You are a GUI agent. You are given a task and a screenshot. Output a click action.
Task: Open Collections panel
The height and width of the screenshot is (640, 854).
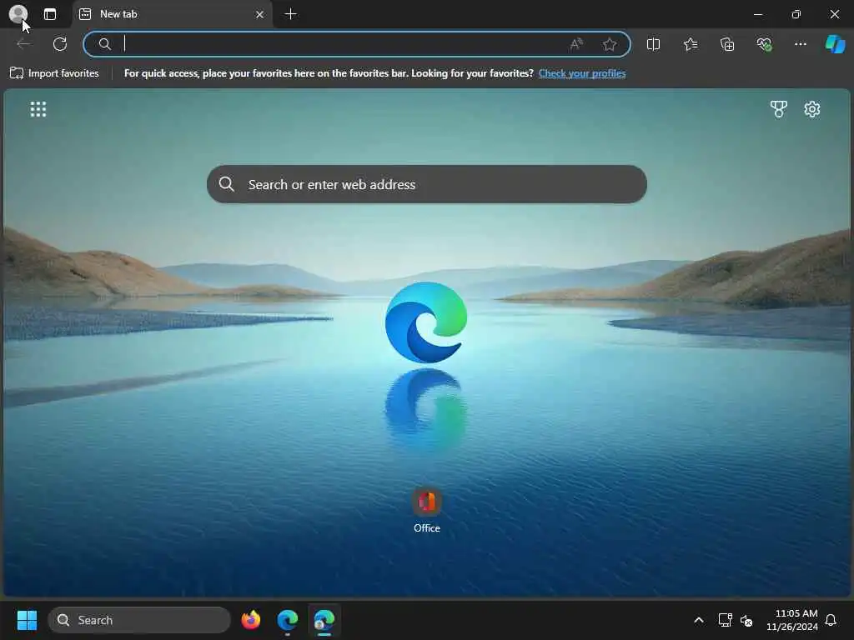click(x=727, y=44)
